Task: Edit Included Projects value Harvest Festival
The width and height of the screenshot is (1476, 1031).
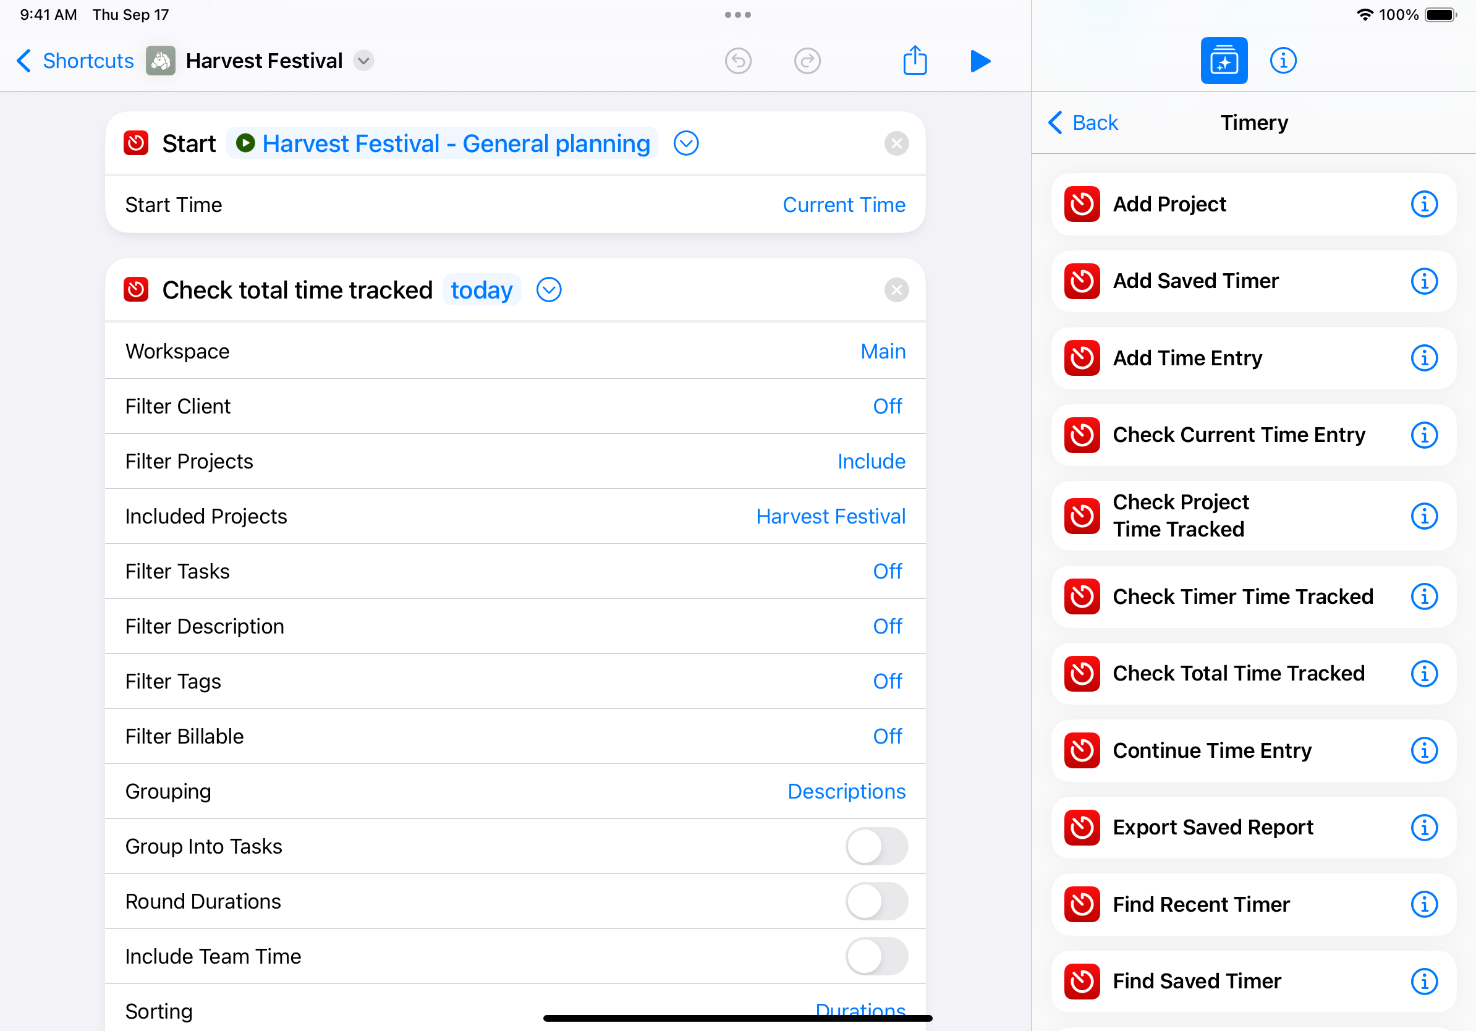Action: coord(831,516)
